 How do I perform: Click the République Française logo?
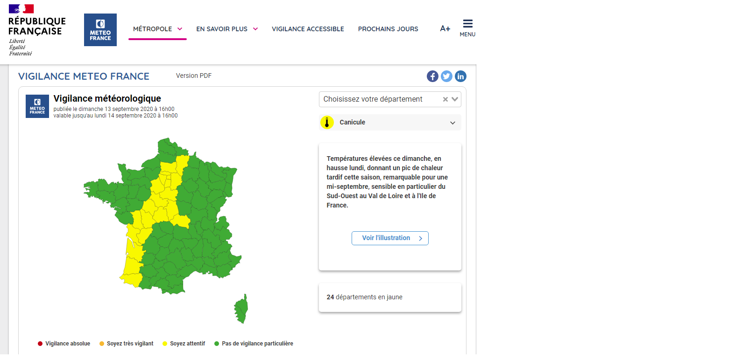(x=37, y=30)
